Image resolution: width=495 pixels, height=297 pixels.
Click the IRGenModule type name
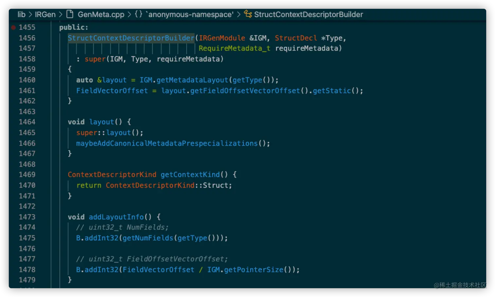222,38
